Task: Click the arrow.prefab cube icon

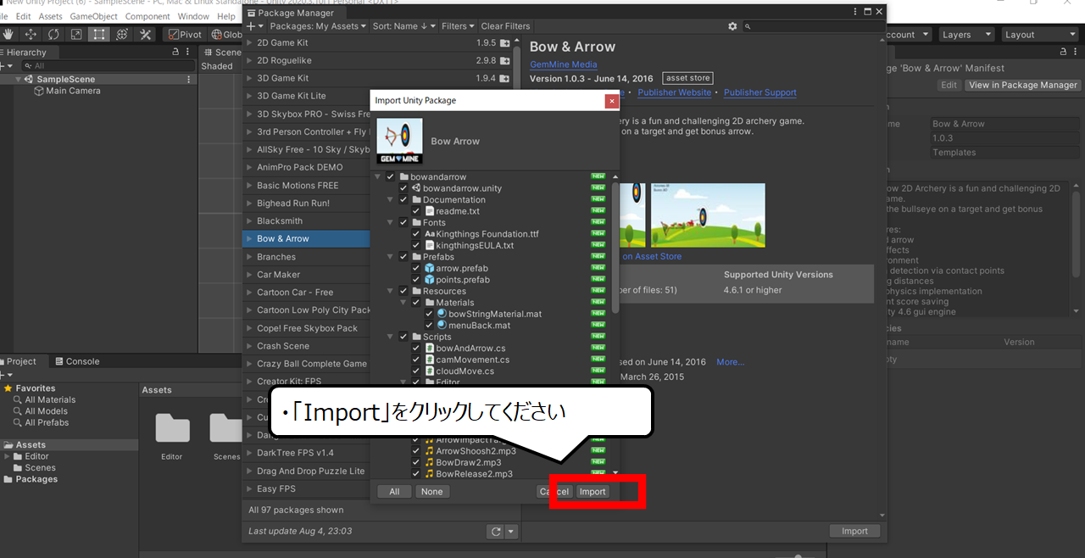Action: (x=429, y=268)
